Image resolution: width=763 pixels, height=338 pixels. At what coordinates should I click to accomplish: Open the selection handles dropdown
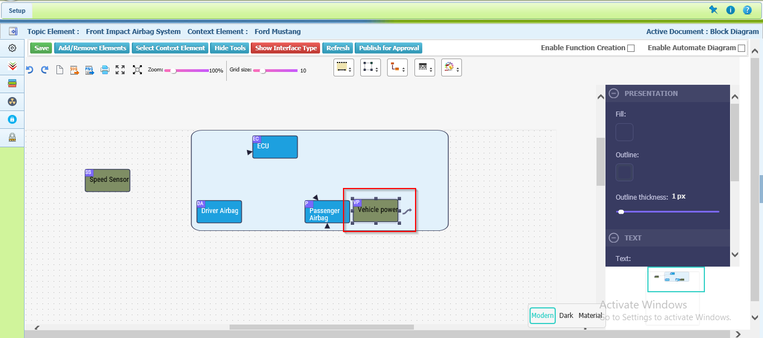370,67
